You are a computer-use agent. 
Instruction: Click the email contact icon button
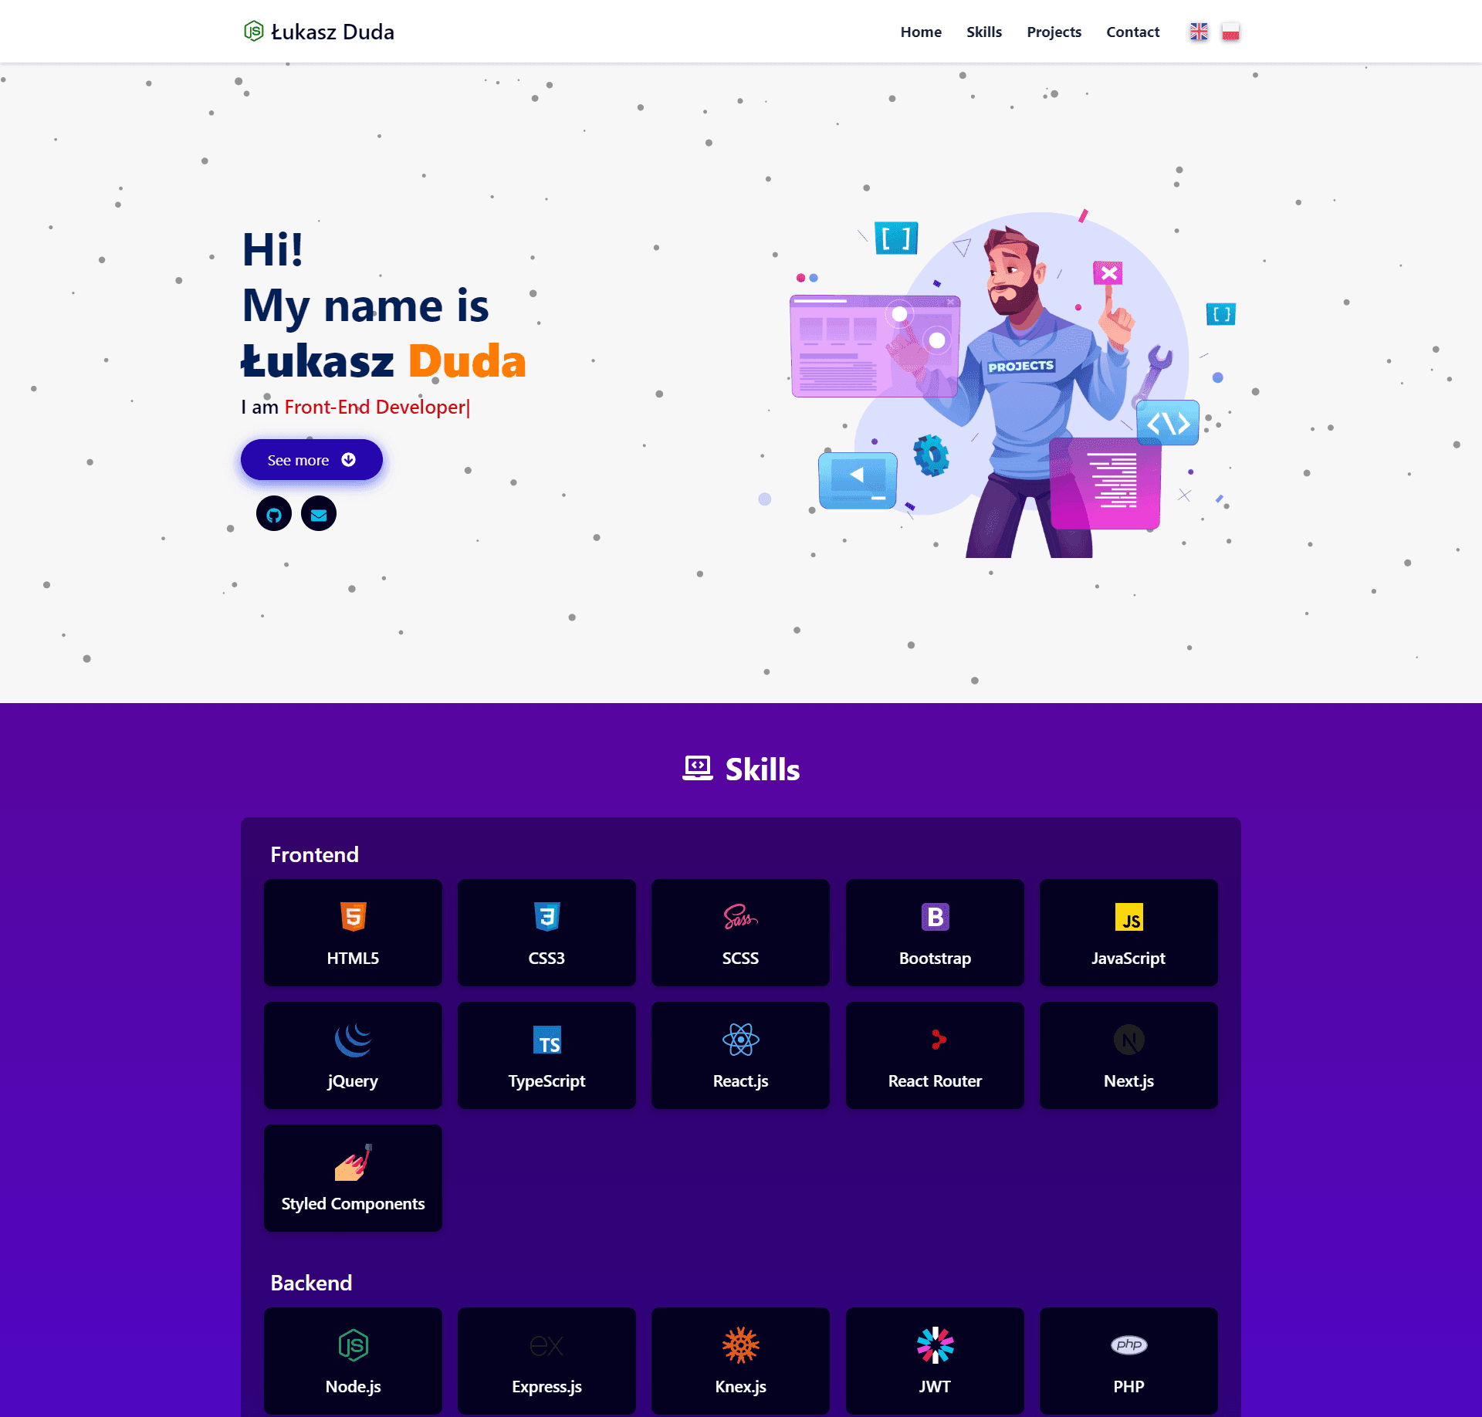click(x=320, y=515)
